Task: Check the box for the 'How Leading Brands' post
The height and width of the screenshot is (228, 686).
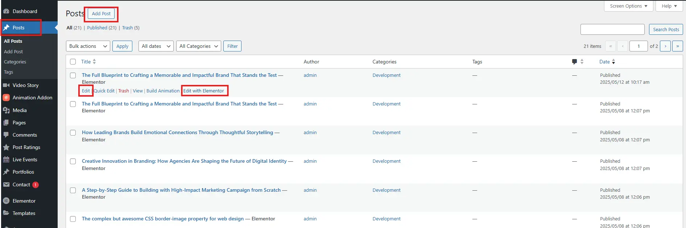Action: pos(73,133)
